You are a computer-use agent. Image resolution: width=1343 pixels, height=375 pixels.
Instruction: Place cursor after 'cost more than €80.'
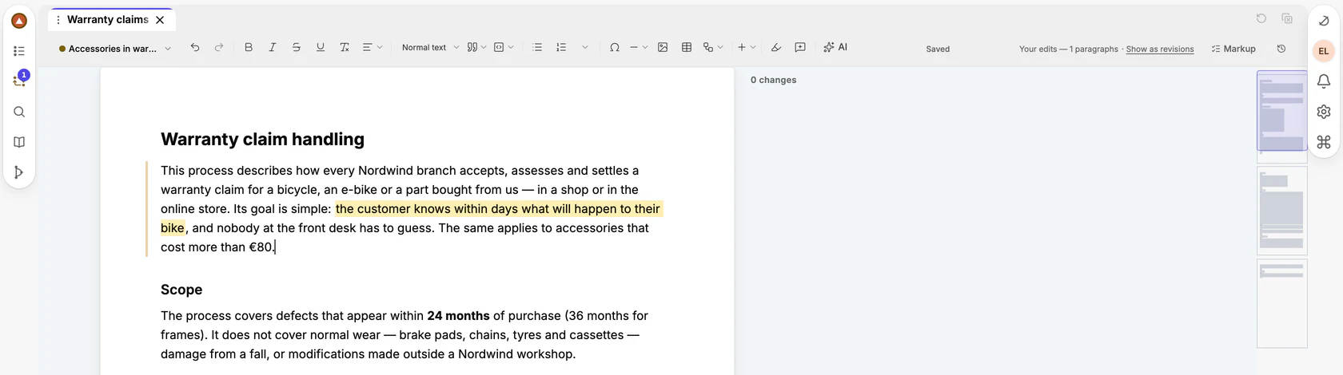point(275,247)
